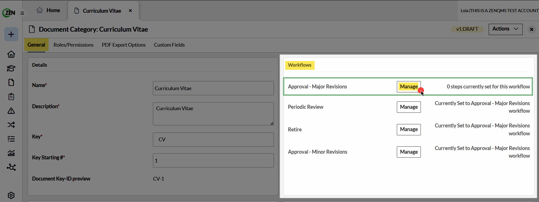Open the Roles/Permissions tab
The width and height of the screenshot is (539, 202).
[73, 45]
